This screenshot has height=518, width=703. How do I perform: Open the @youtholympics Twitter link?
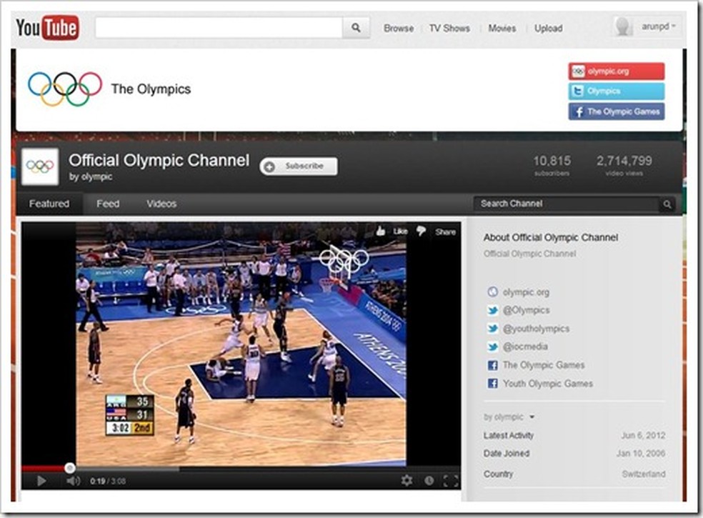(536, 329)
